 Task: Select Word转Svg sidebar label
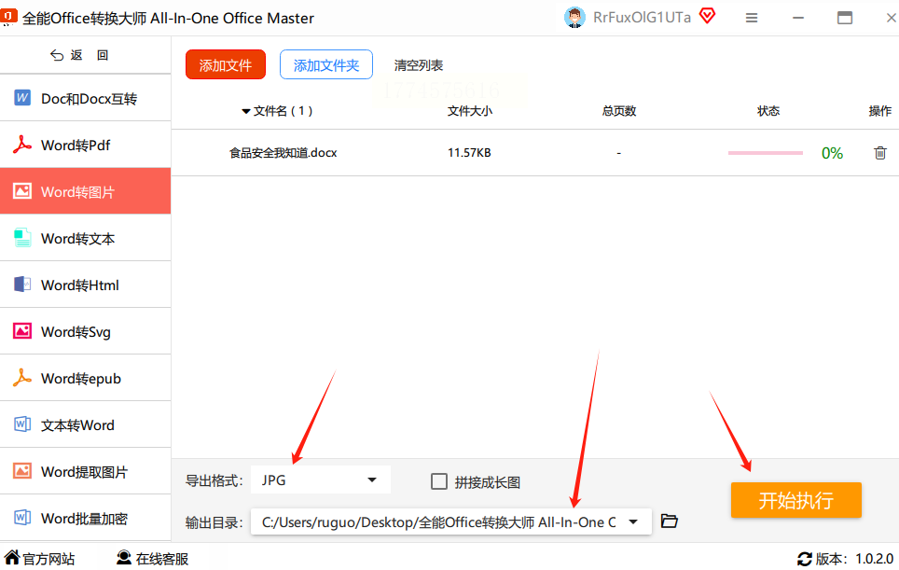pyautogui.click(x=76, y=332)
